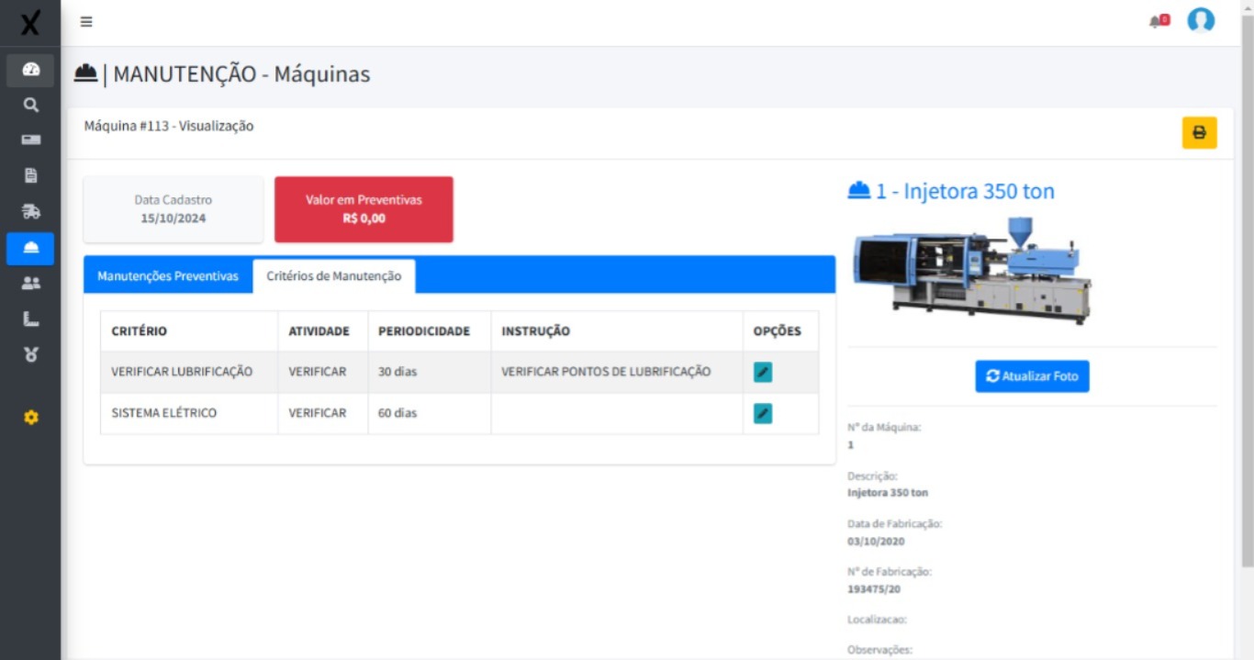This screenshot has height=660, width=1254.
Task: Click the search magnifier sidebar icon
Action: tap(30, 106)
